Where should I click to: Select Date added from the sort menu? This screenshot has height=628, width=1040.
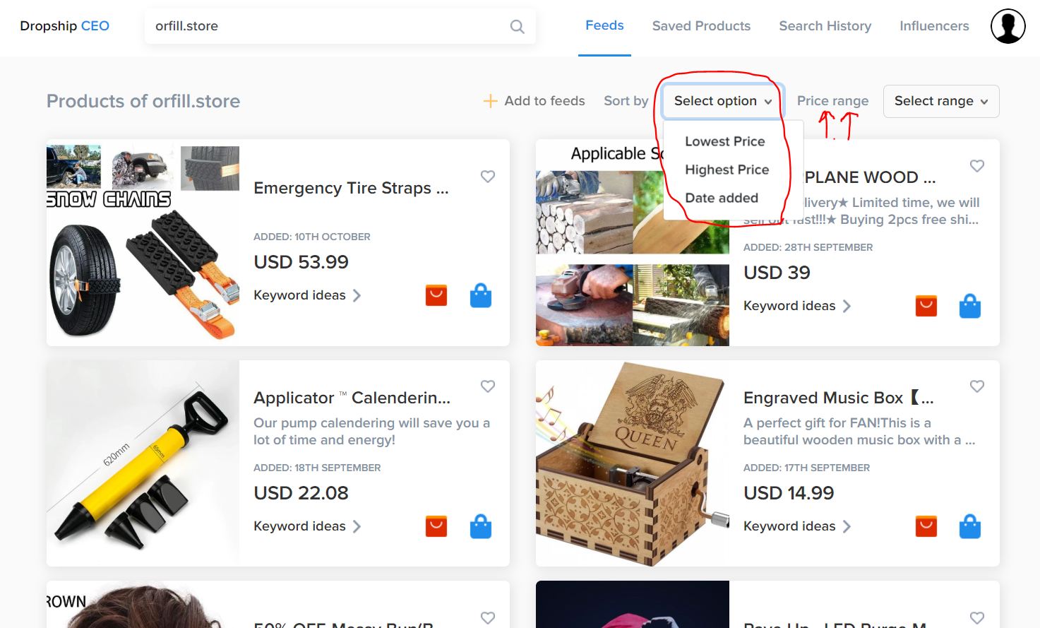pos(721,198)
